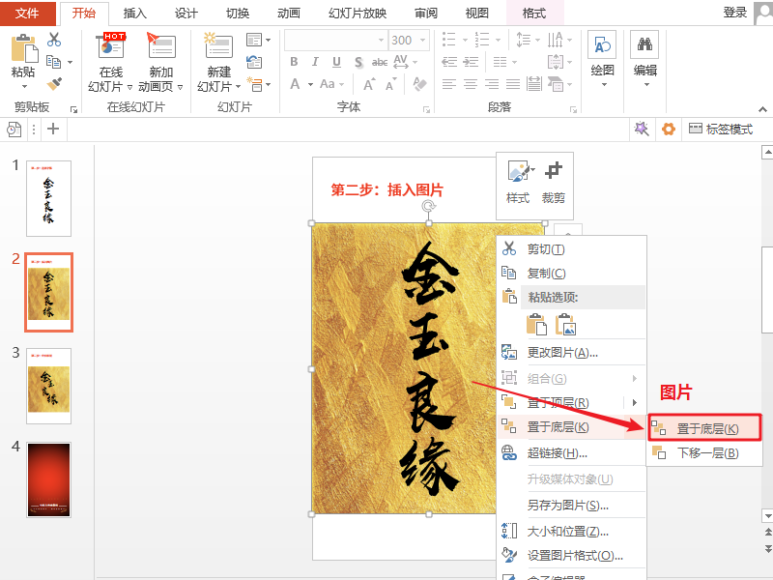The width and height of the screenshot is (773, 580).
Task: Switch to the Design (设计) tab
Action: tap(186, 14)
